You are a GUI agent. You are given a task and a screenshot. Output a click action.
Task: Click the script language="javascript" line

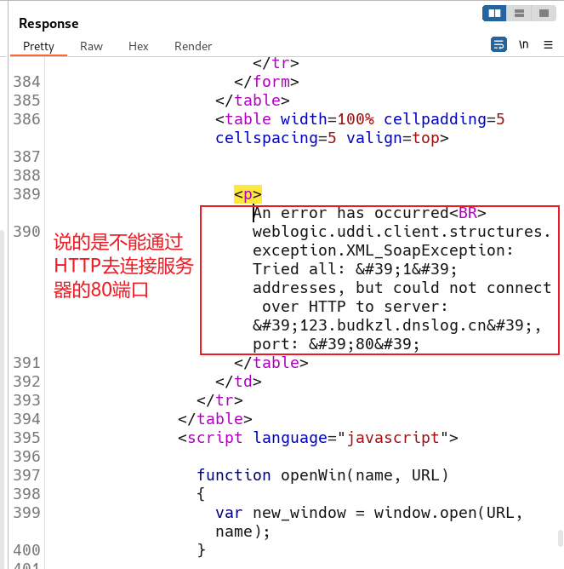(x=318, y=438)
